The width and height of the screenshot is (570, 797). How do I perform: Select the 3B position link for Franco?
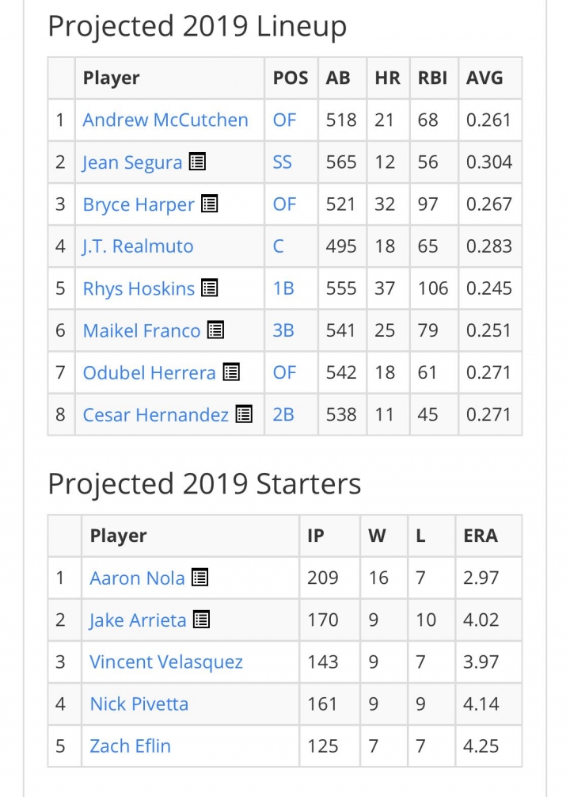tap(283, 330)
